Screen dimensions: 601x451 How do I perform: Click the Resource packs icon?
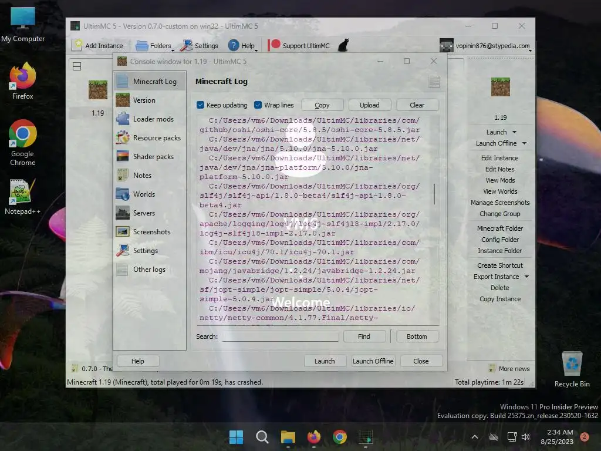tap(122, 137)
